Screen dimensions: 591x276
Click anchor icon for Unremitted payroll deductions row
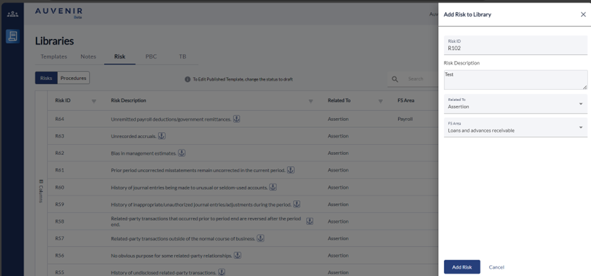point(236,119)
